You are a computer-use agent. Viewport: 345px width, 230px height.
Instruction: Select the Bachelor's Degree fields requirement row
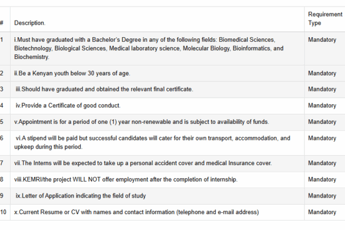click(x=172, y=48)
